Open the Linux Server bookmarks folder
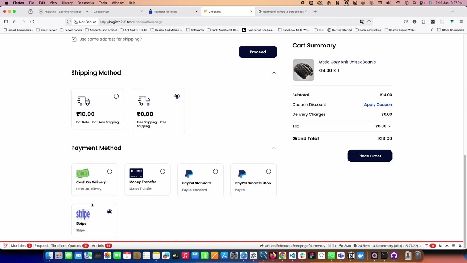Screen dimensions: 467x263 coord(46,30)
